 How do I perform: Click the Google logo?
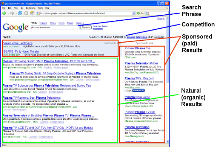(x=15, y=27)
